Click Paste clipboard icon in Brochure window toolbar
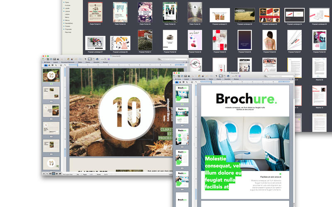 point(200,76)
